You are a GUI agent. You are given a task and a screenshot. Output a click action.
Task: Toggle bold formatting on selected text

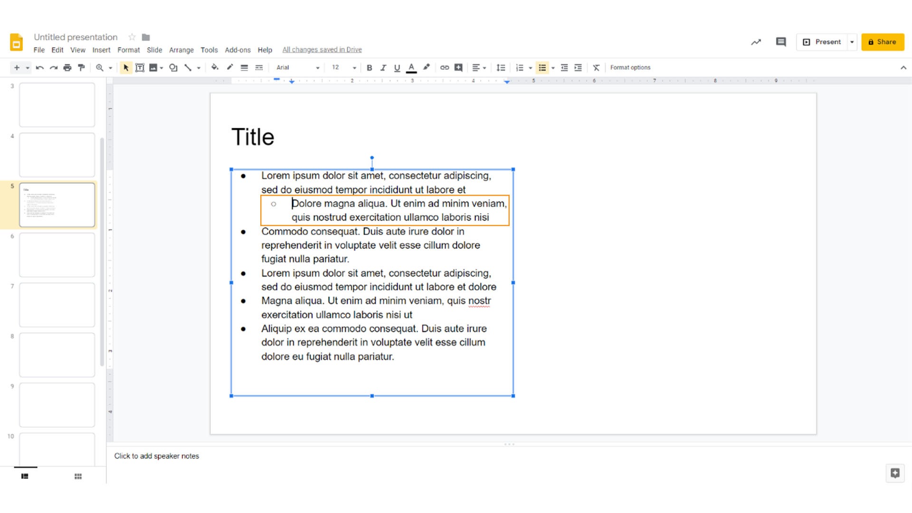pos(369,67)
